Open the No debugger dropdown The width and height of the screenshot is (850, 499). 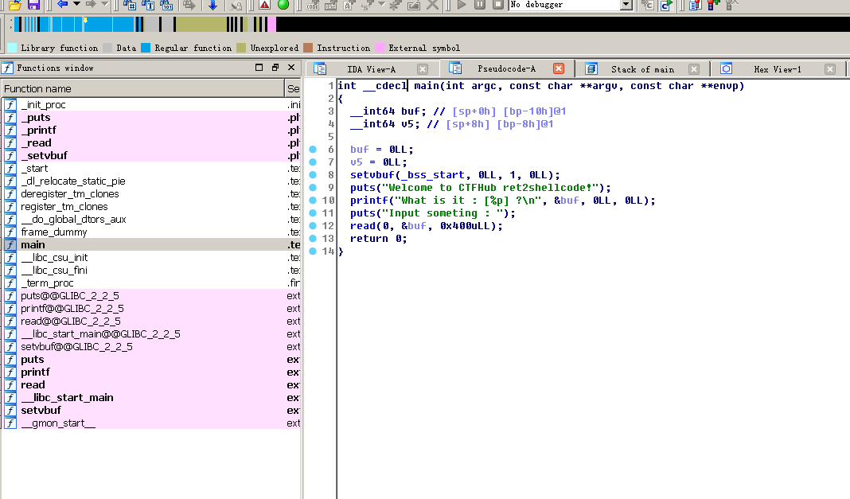point(626,5)
